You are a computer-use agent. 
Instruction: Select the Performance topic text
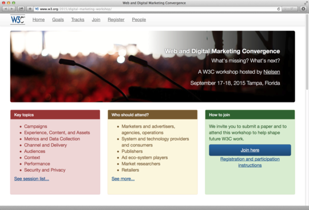point(37,164)
